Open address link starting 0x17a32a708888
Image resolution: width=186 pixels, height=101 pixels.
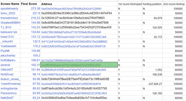pyautogui.click(x=72, y=60)
